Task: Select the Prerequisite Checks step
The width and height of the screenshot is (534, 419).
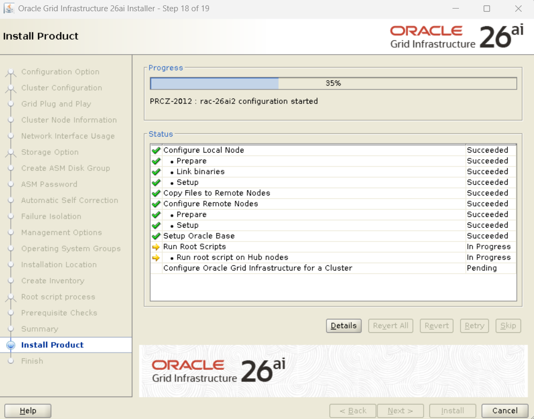Action: click(59, 313)
